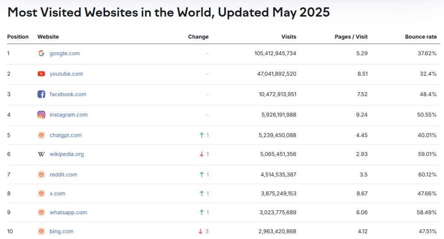The image size is (444, 239).
Task: Click the red down arrow for bing.com
Action: click(x=200, y=231)
